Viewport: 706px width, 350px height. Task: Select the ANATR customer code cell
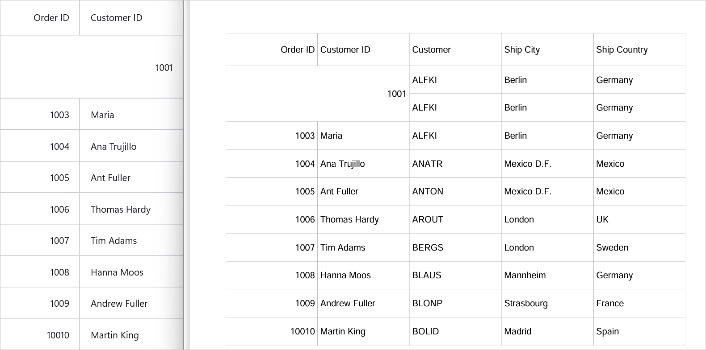click(x=427, y=164)
